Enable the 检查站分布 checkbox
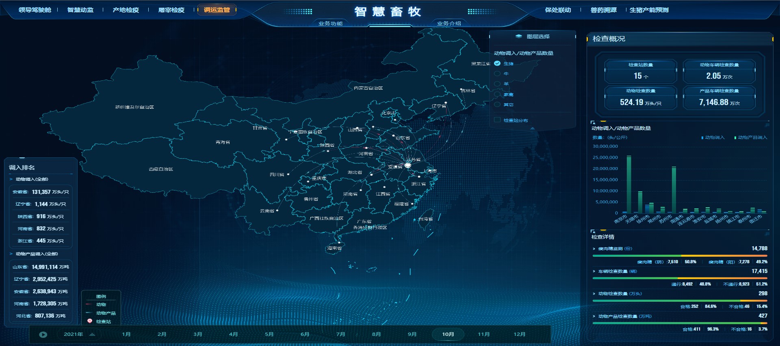 coord(497,120)
